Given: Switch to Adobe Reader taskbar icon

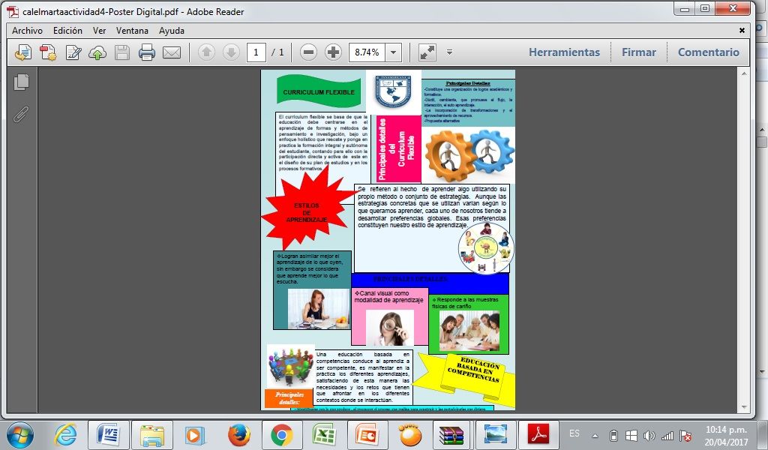Looking at the screenshot, I should coord(538,435).
